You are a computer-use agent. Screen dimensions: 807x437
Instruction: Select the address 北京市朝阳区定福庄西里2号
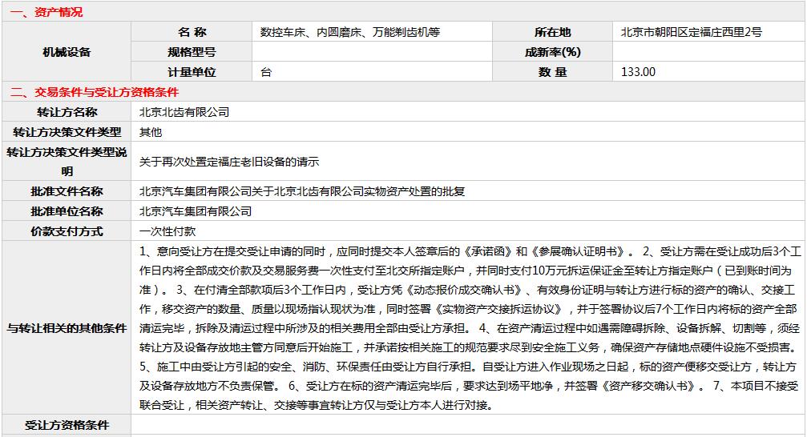(691, 32)
